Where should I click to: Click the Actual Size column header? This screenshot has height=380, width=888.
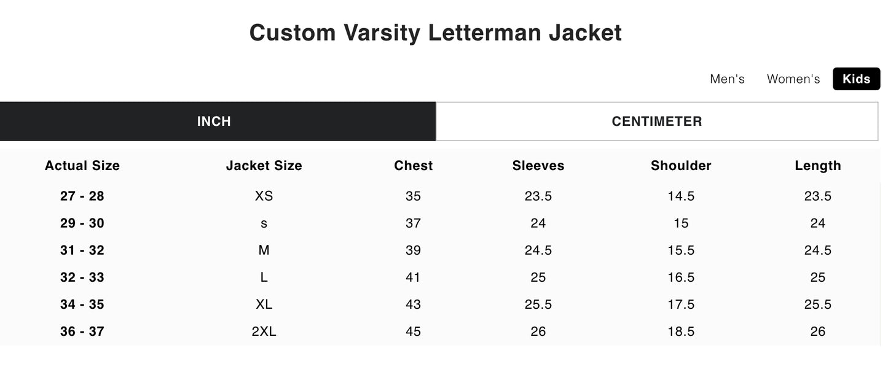(x=82, y=165)
